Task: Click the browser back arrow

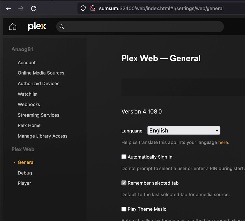Action: coord(9,8)
